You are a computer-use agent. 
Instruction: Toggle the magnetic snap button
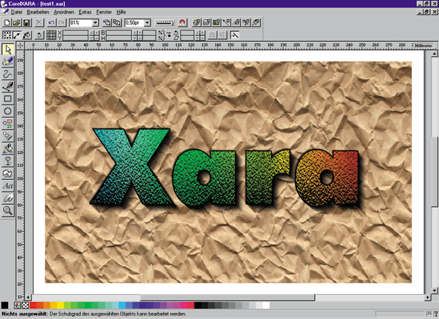pyautogui.click(x=181, y=22)
